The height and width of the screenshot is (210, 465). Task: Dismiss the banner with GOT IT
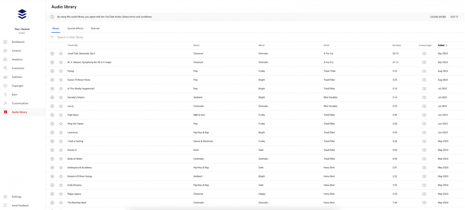click(454, 17)
